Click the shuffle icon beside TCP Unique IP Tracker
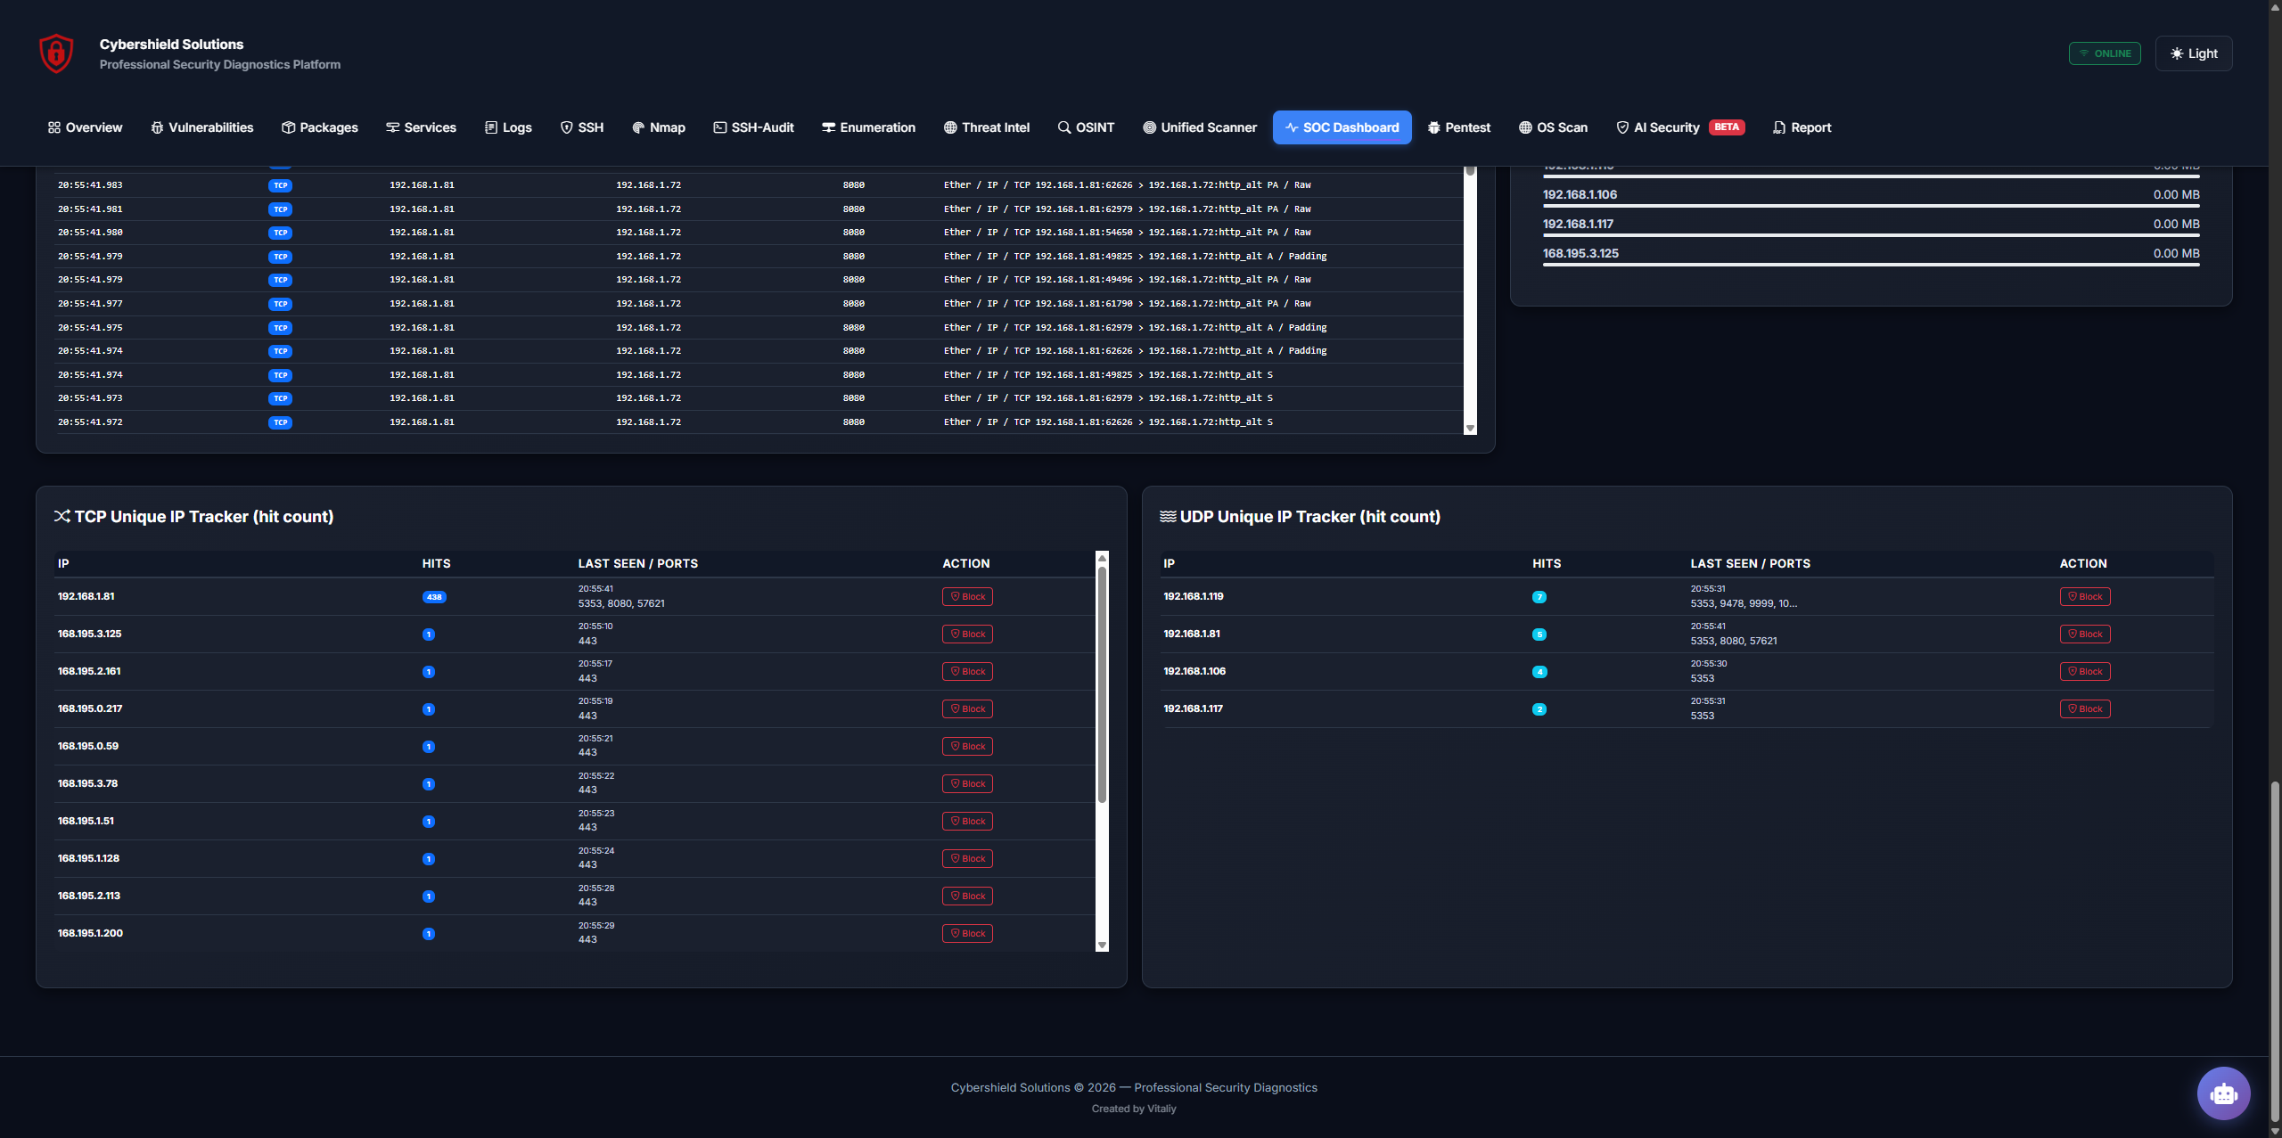Image resolution: width=2282 pixels, height=1138 pixels. pos(62,516)
